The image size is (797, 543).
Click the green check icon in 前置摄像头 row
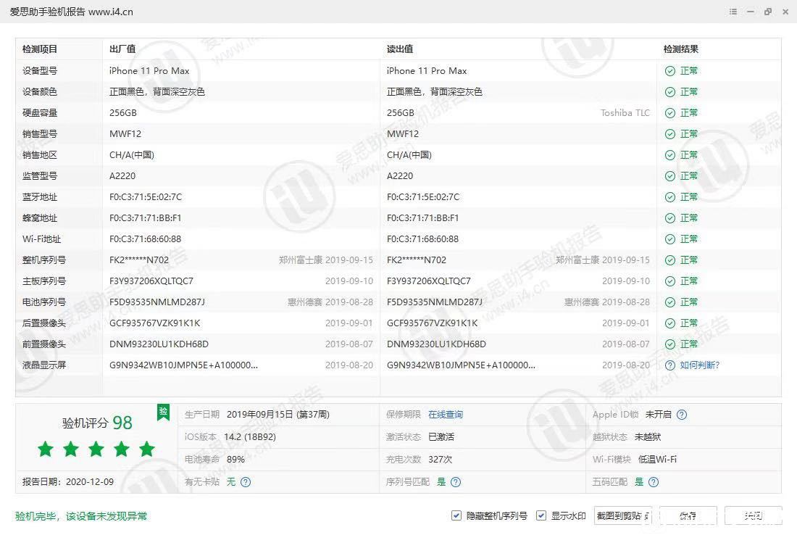[670, 344]
